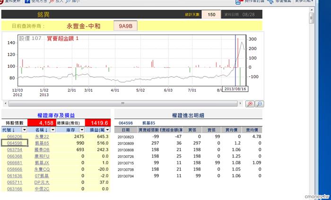Zoom out the chart with blue magnifier
331x200 pixels.
click(260, 104)
